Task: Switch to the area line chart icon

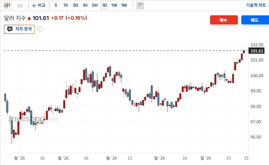Action: coord(20,6)
